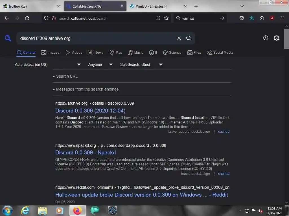Open the Auto-detect language dropdown
The image size is (289, 216).
48,64
